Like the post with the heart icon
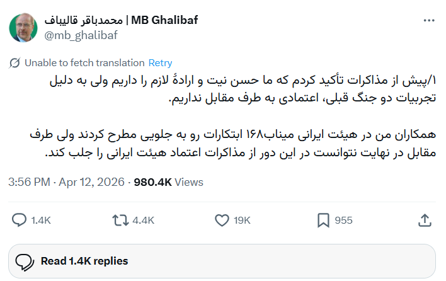The image size is (446, 281). coord(222,220)
